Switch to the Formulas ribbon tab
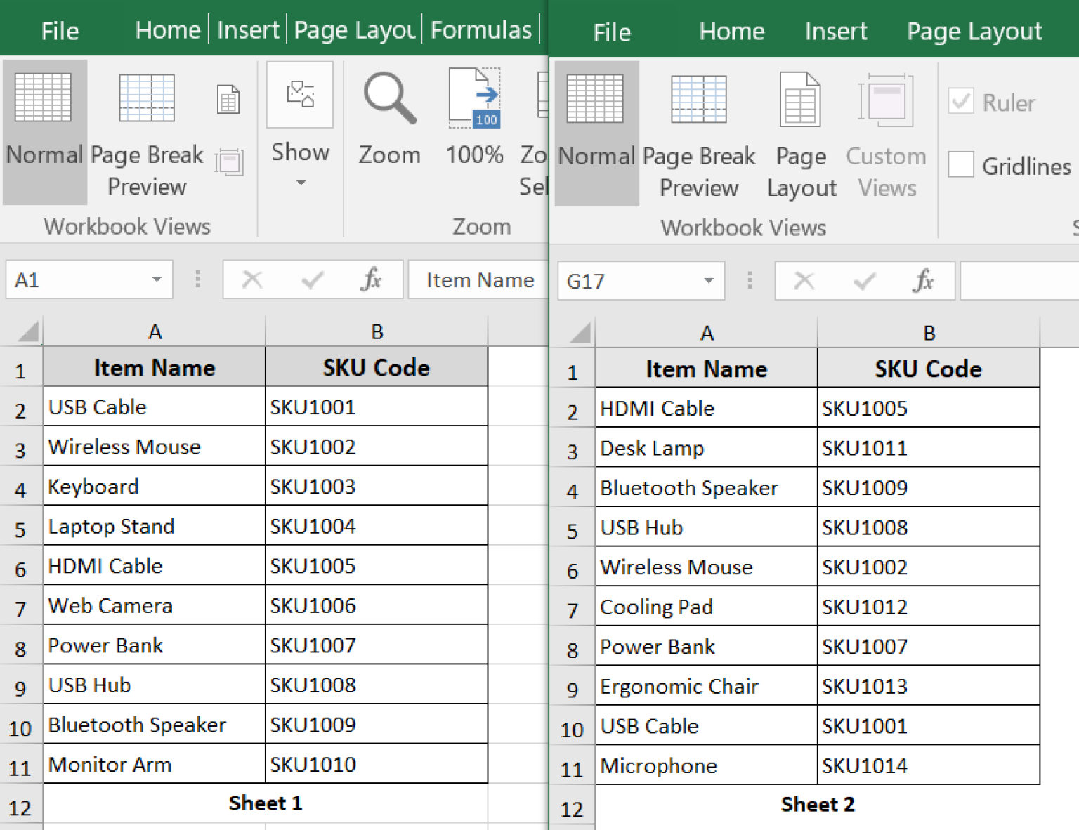Viewport: 1079px width, 830px height. point(481,29)
